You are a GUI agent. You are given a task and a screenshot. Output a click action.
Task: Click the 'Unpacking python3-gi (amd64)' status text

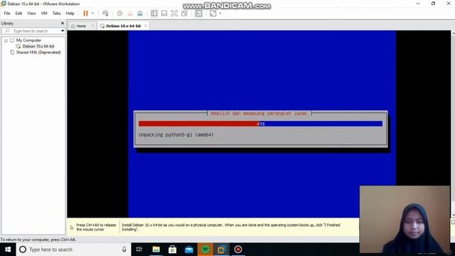point(176,134)
